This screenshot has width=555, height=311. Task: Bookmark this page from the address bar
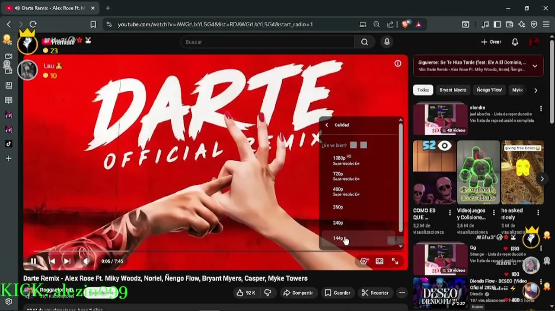tap(93, 24)
